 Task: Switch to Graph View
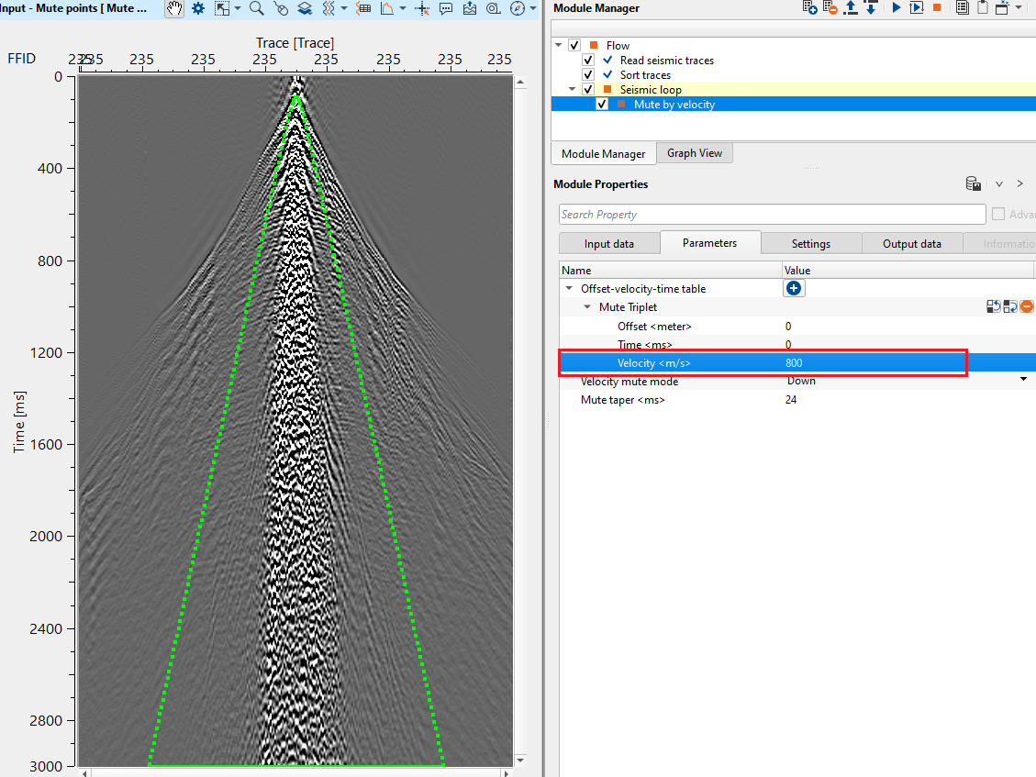[x=694, y=153]
